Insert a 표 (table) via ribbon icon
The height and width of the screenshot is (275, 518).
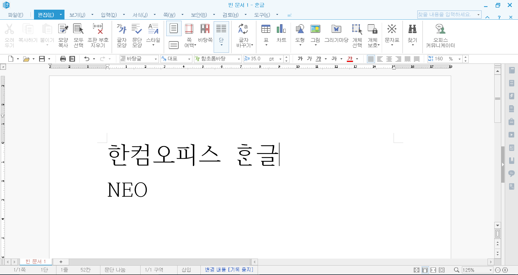(x=266, y=35)
